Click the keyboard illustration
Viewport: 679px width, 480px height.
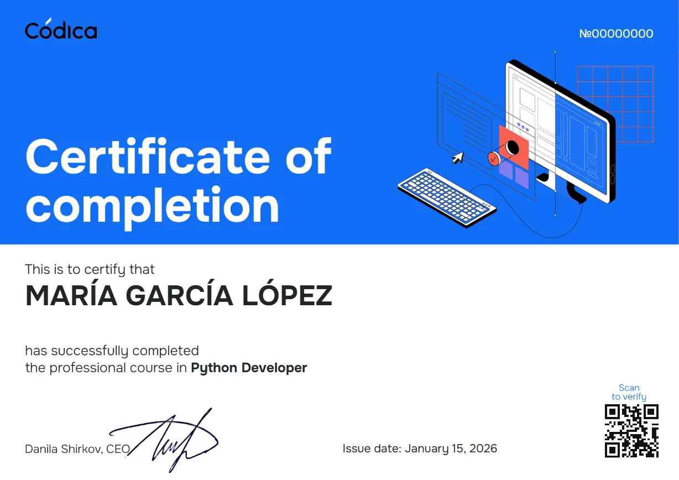(x=447, y=197)
